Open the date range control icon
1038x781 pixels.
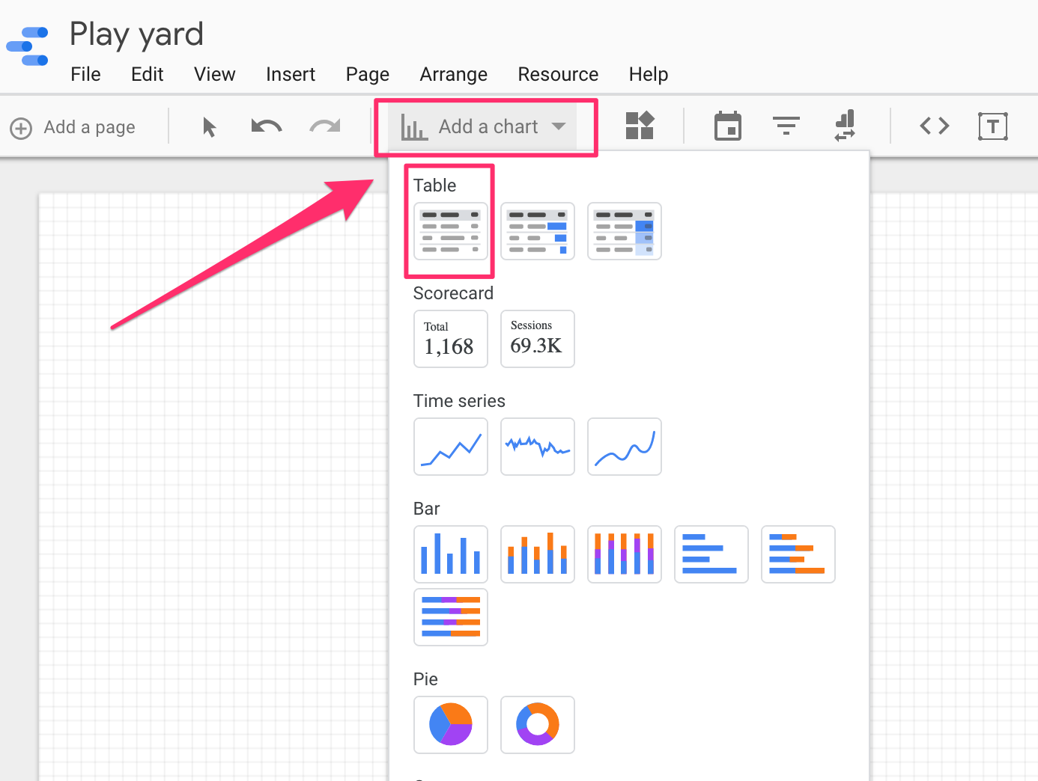(727, 126)
